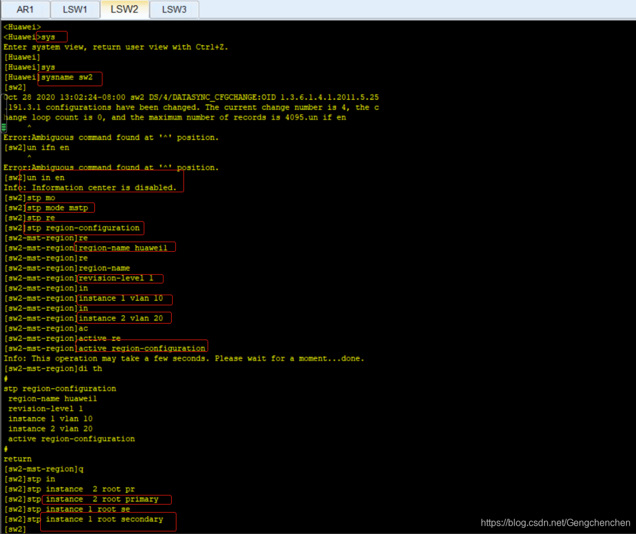Click the 'instance 2 root primary' command

(x=102, y=499)
